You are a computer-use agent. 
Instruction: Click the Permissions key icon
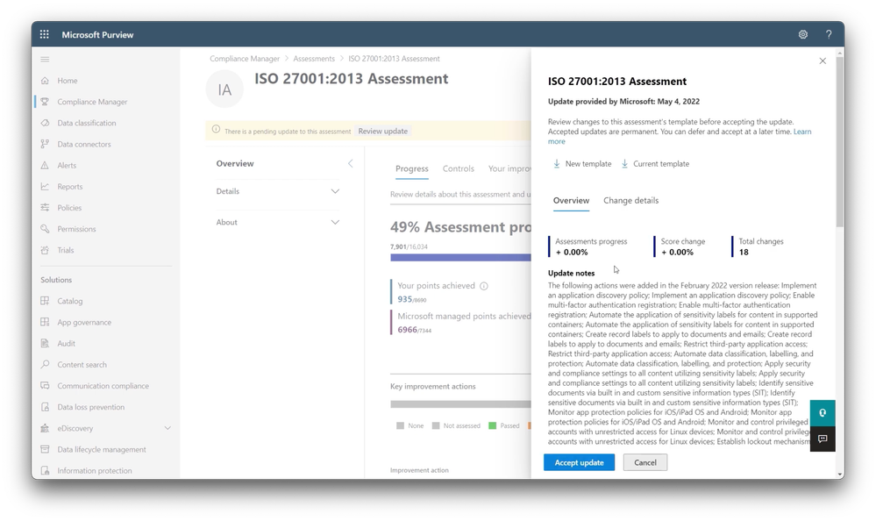(45, 229)
